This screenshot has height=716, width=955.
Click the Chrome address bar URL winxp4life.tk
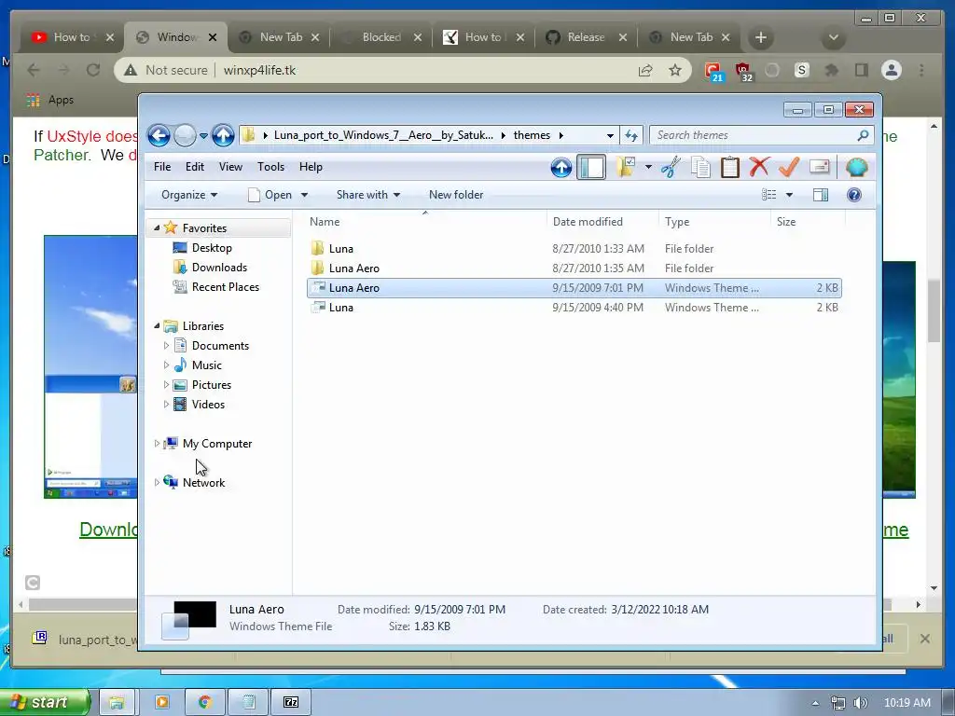[259, 70]
